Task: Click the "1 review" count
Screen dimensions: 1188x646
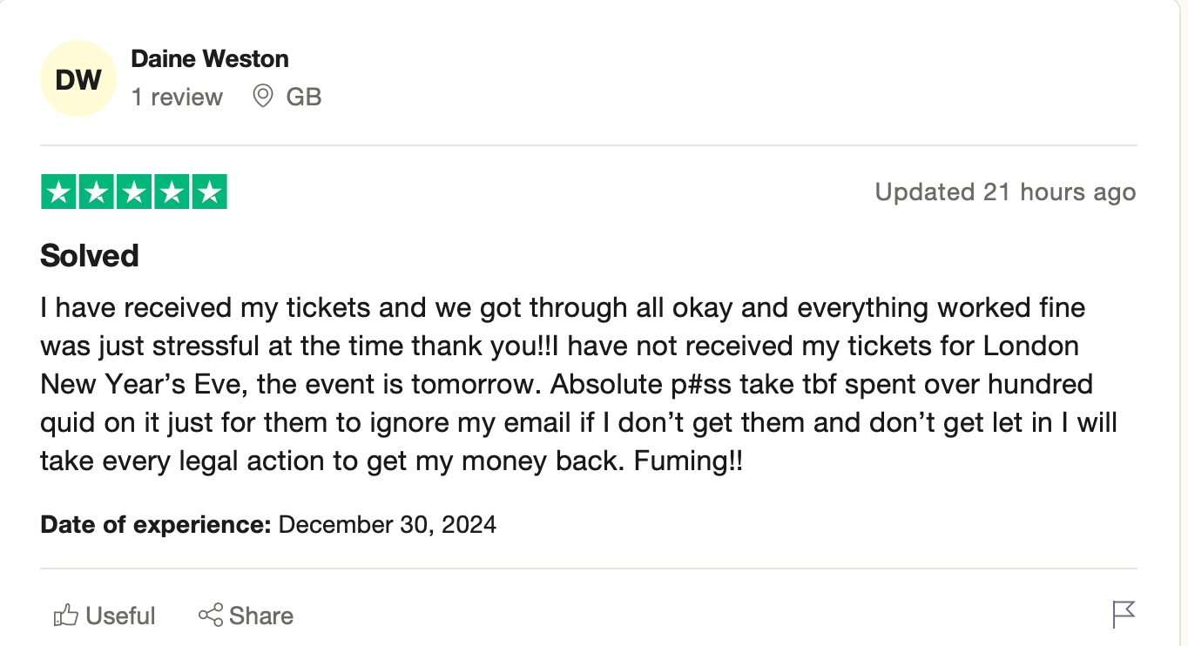Action: (x=177, y=97)
